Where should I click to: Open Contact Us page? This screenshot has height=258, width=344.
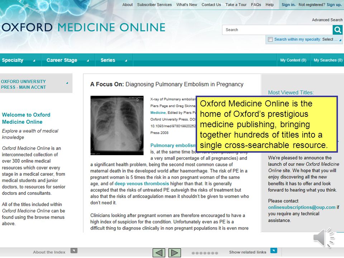[x=211, y=5]
